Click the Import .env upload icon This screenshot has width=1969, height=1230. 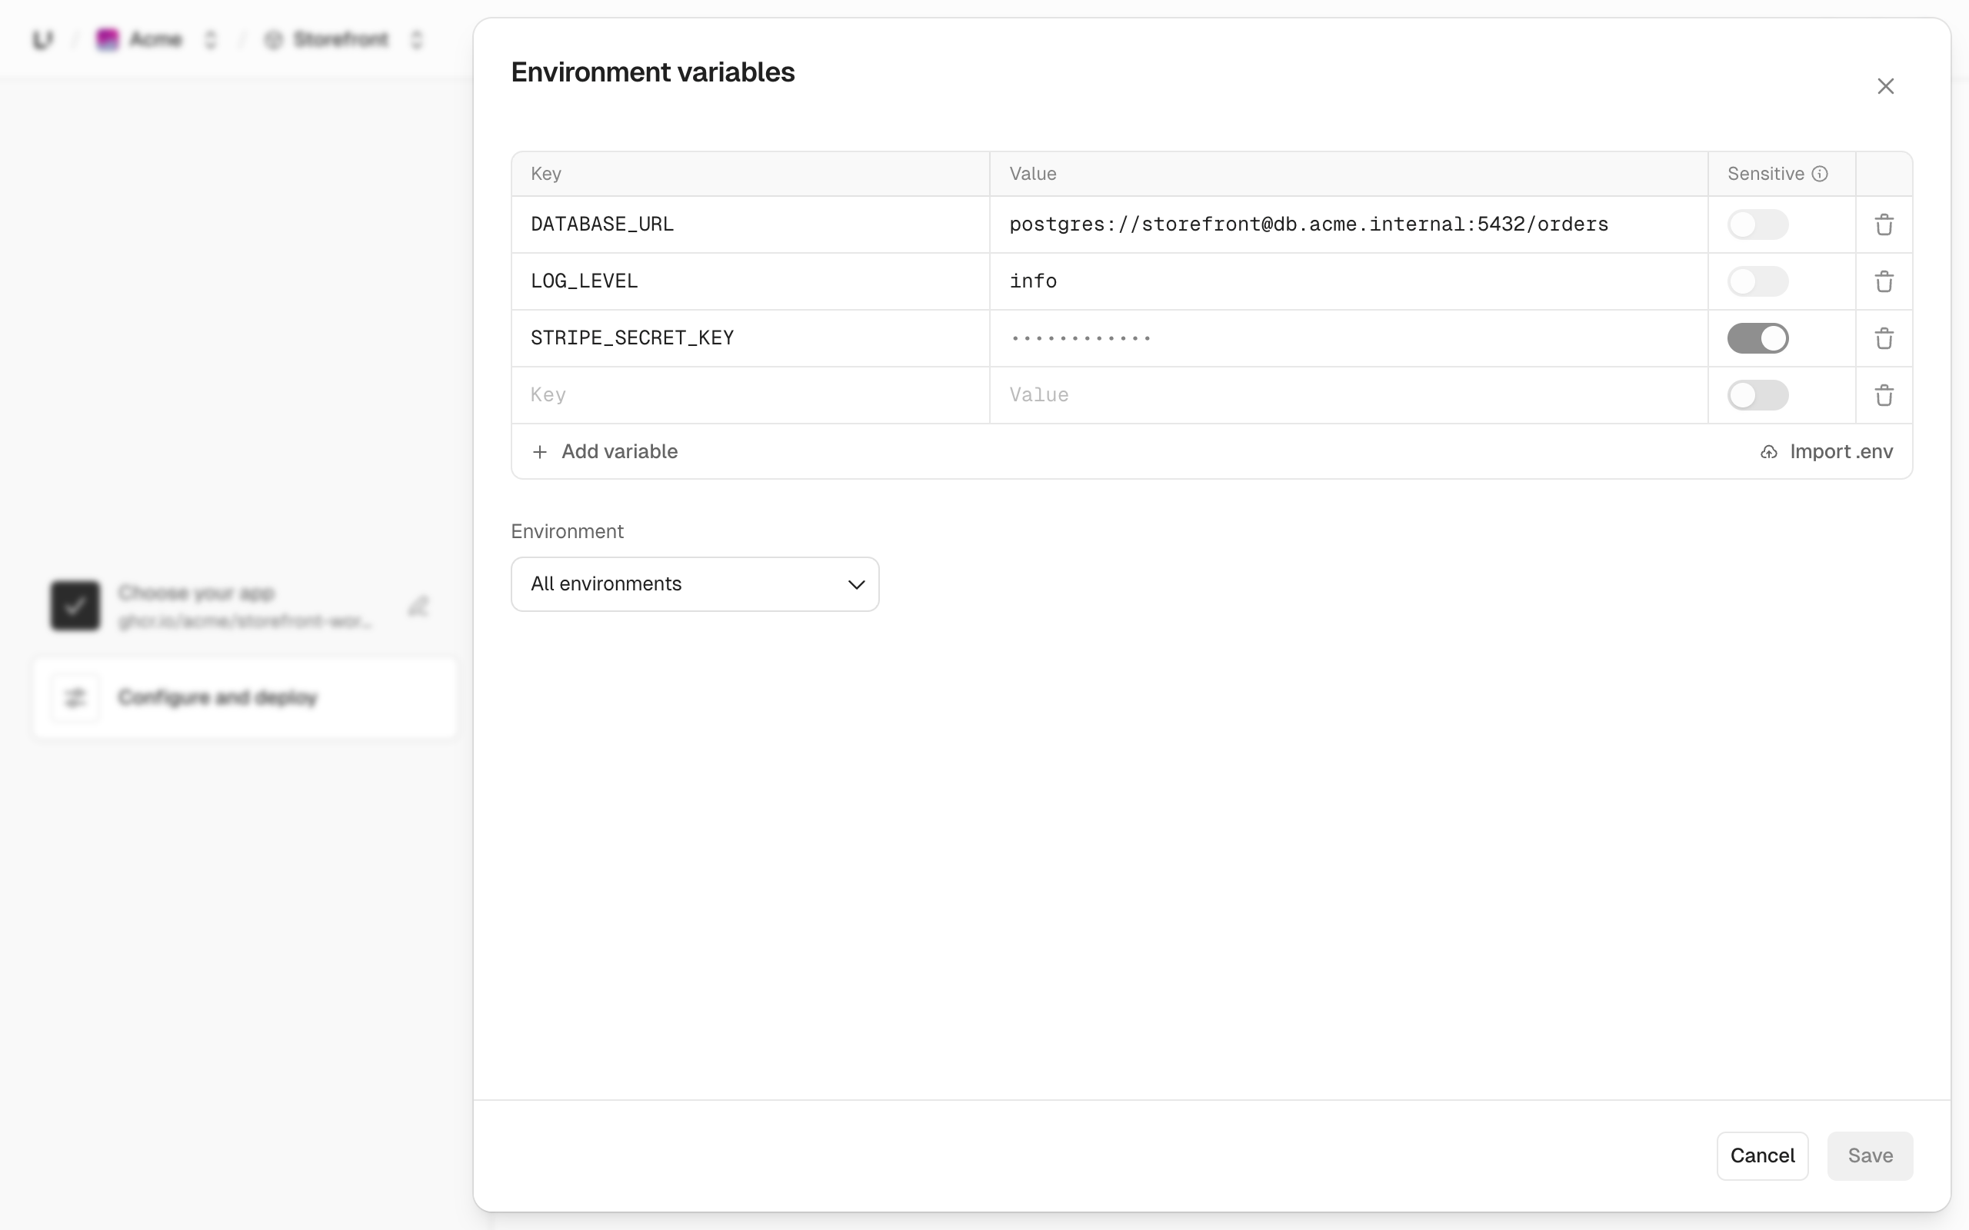1768,452
